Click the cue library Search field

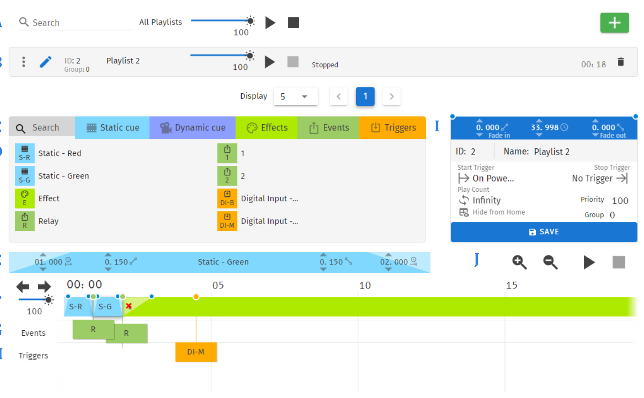(x=42, y=128)
